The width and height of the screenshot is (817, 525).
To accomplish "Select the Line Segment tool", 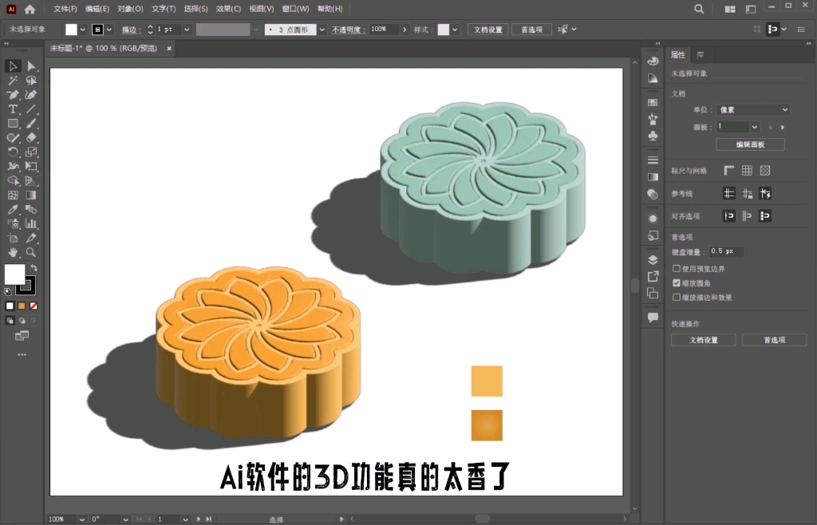I will 31,109.
